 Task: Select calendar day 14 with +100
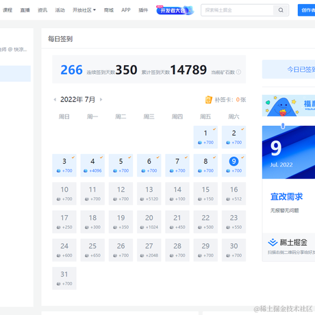[x=177, y=194]
